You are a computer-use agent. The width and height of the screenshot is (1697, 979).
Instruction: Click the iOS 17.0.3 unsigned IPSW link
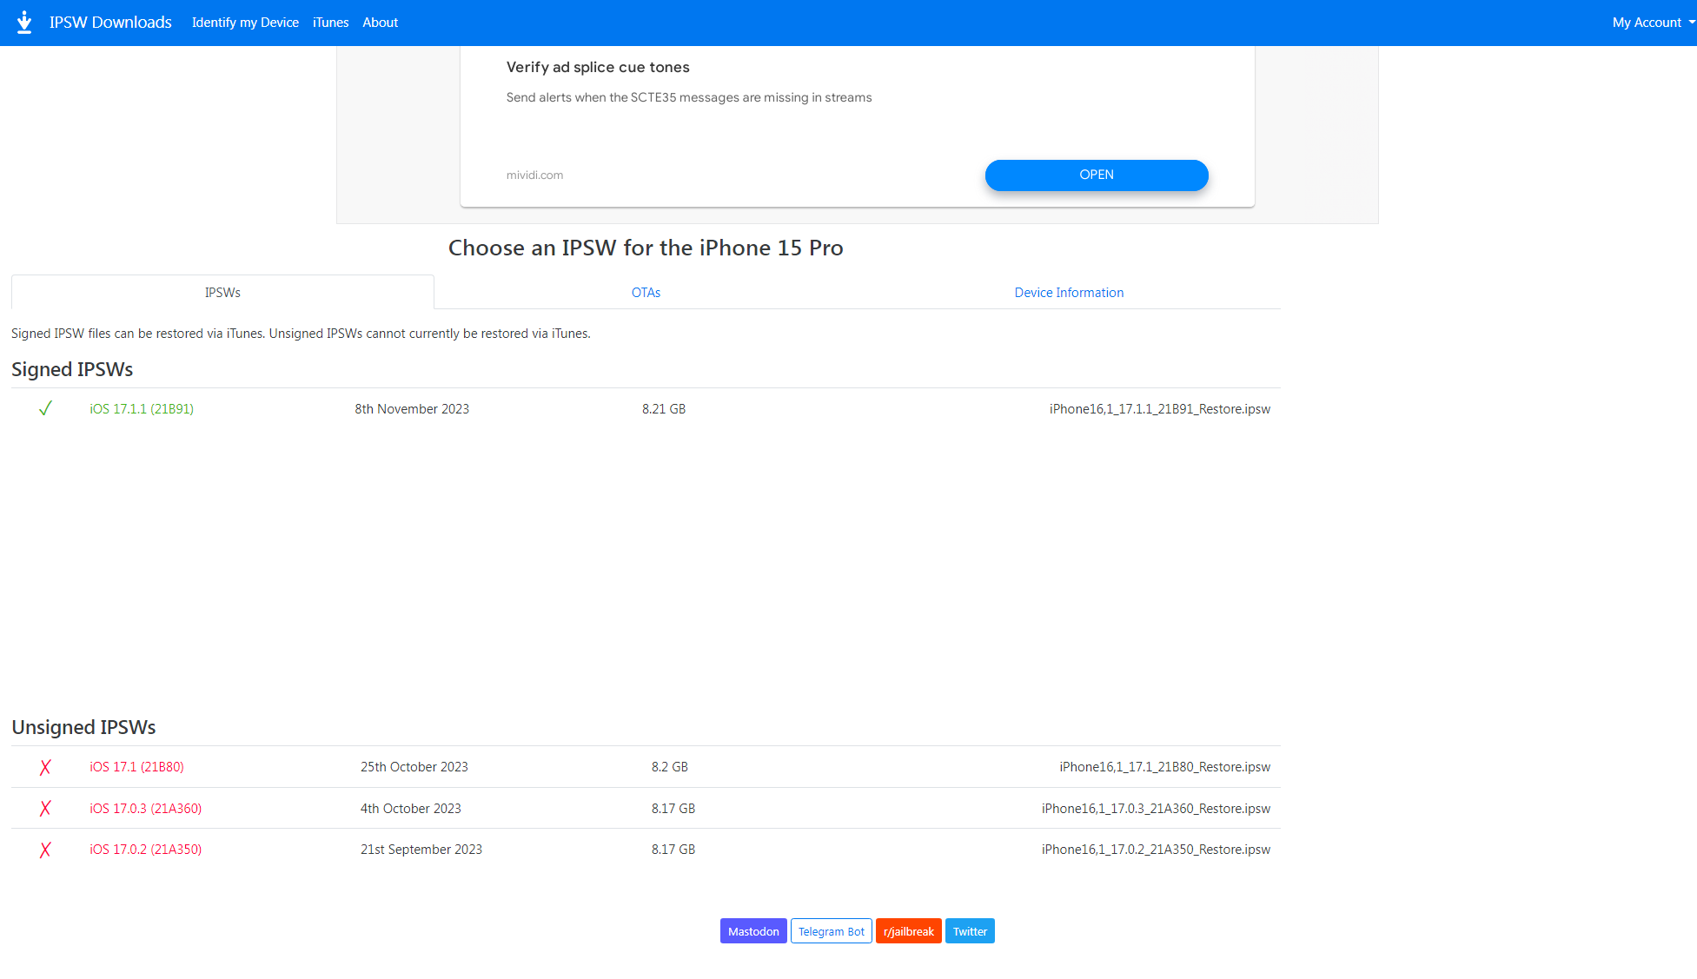146,808
